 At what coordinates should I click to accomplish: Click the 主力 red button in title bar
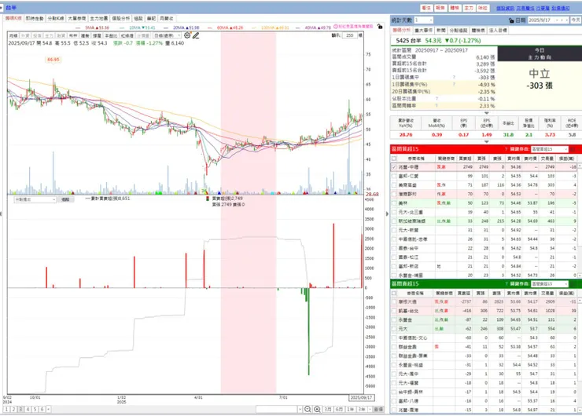(469, 8)
